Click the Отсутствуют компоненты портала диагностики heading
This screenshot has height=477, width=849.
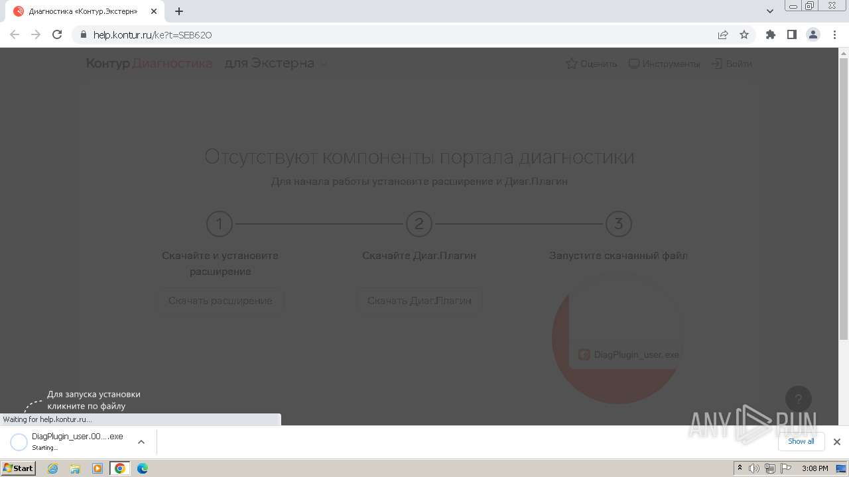point(419,157)
